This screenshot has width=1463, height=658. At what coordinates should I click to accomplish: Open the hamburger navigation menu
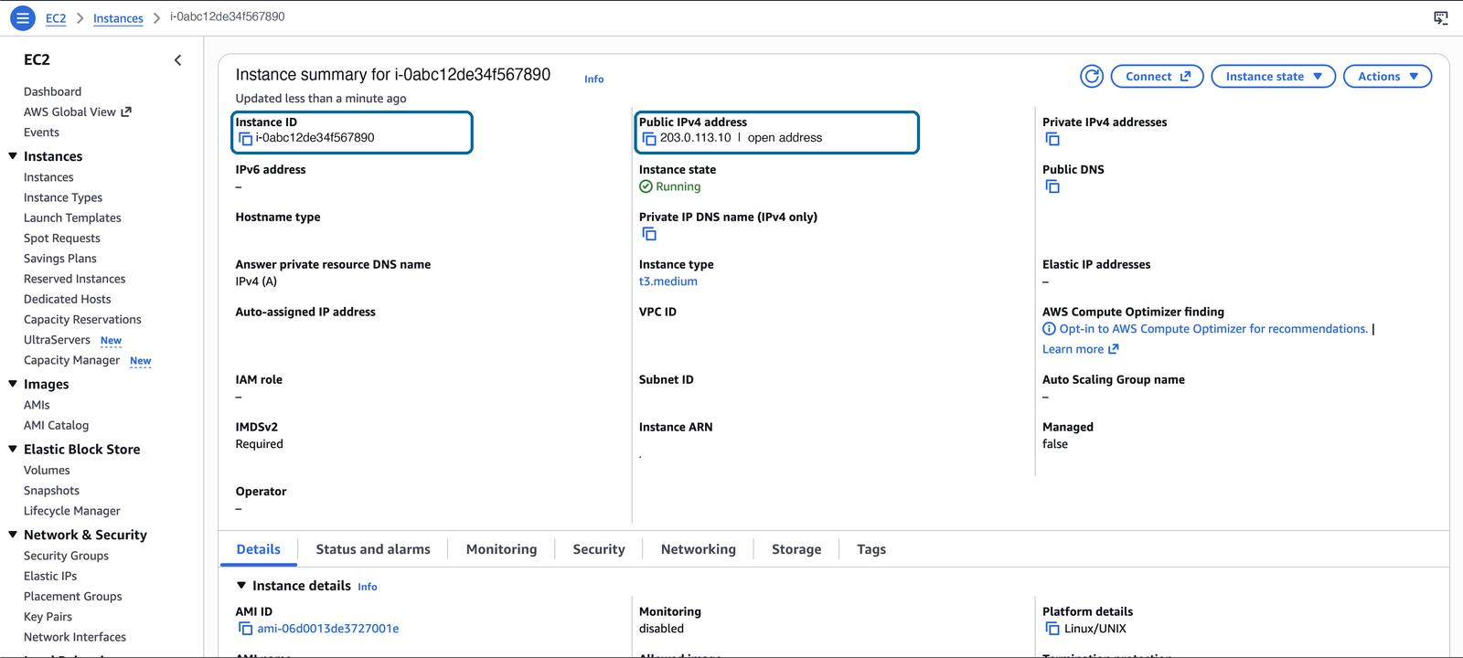point(23,17)
